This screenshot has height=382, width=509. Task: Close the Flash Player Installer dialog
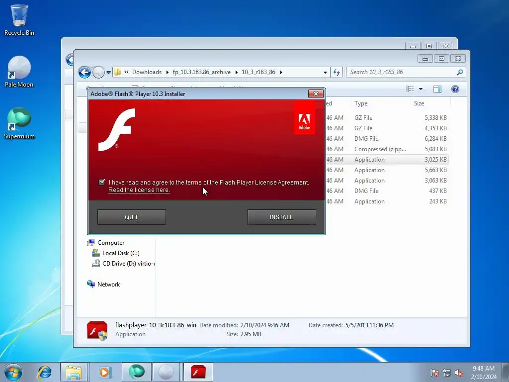(x=316, y=94)
